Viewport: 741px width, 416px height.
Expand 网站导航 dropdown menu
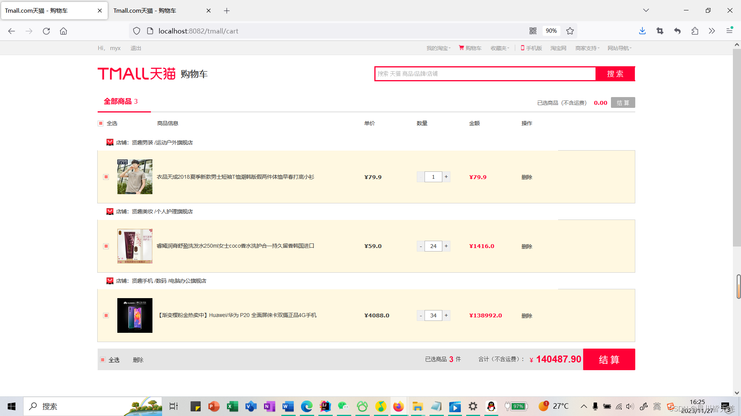(x=619, y=48)
